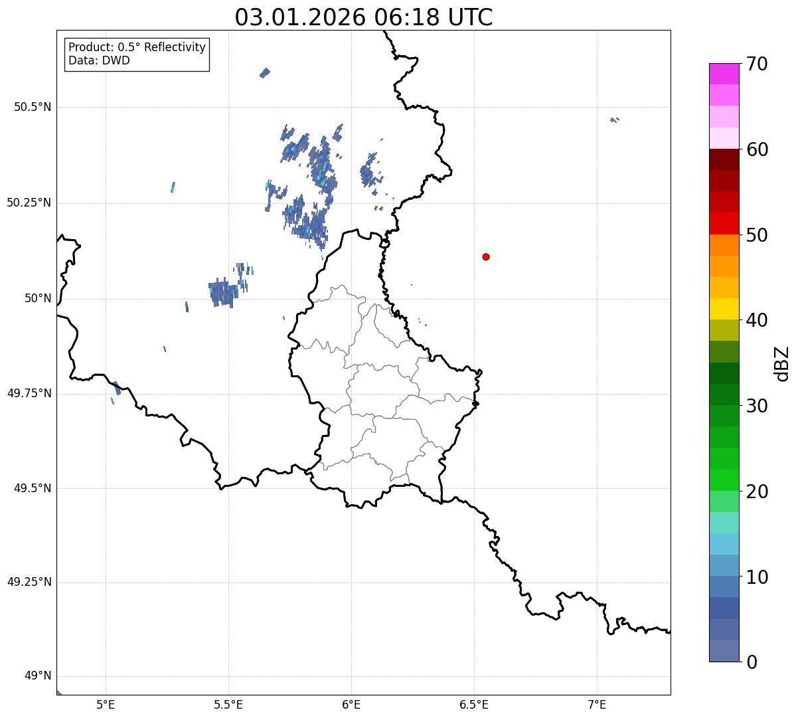Viewport: 798px width, 718px height.
Task: Click the red station marker dot
Action: [486, 256]
